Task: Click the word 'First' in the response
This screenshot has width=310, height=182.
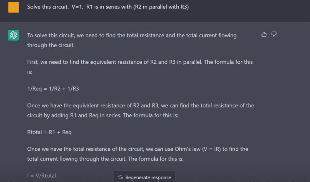Action: (x=34, y=62)
